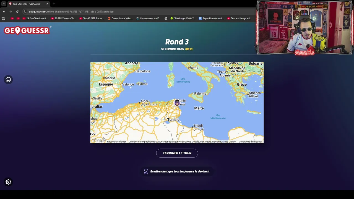
Task: Select the Live Challenge - GeoGuessr tab
Action: [28, 4]
